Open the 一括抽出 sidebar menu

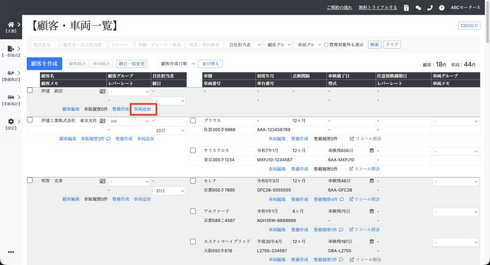11,49
